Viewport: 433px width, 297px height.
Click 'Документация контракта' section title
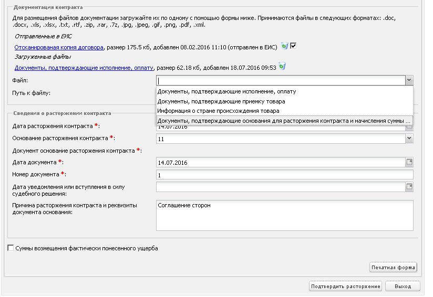tap(48, 7)
